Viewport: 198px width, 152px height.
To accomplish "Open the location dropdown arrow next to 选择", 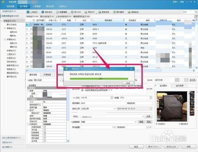I will tap(143, 116).
